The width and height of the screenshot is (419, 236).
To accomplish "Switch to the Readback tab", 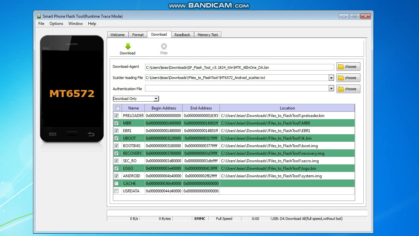I will (x=182, y=35).
